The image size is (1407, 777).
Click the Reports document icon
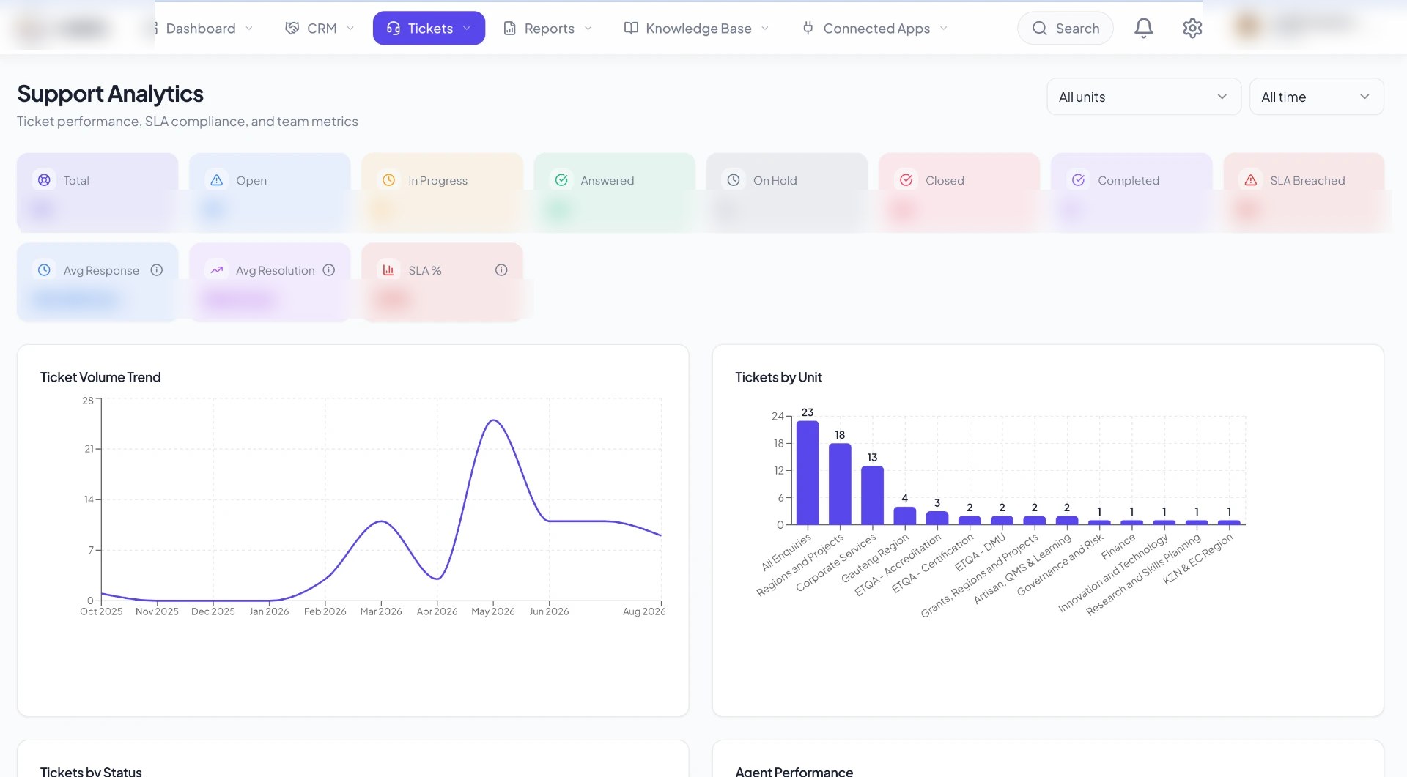(x=509, y=28)
